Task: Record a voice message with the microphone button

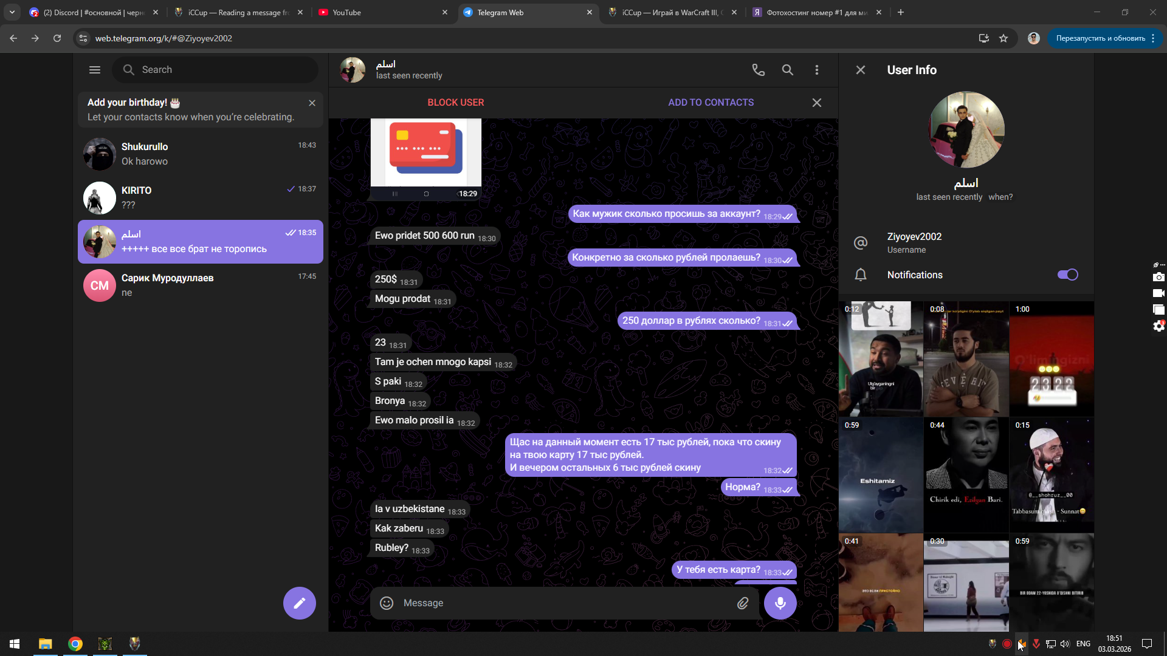Action: (x=780, y=603)
